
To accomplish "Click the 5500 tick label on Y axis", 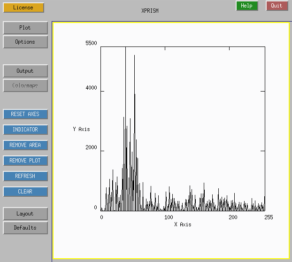I will click(x=91, y=43).
